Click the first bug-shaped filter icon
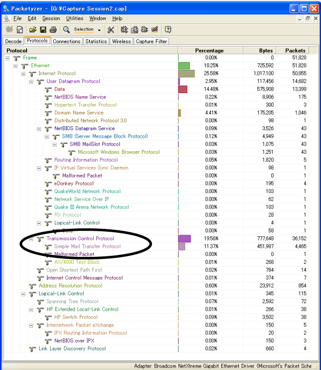 (x=124, y=30)
